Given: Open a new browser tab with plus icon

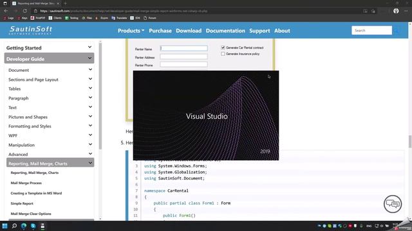Looking at the screenshot, I should pyautogui.click(x=66, y=3).
